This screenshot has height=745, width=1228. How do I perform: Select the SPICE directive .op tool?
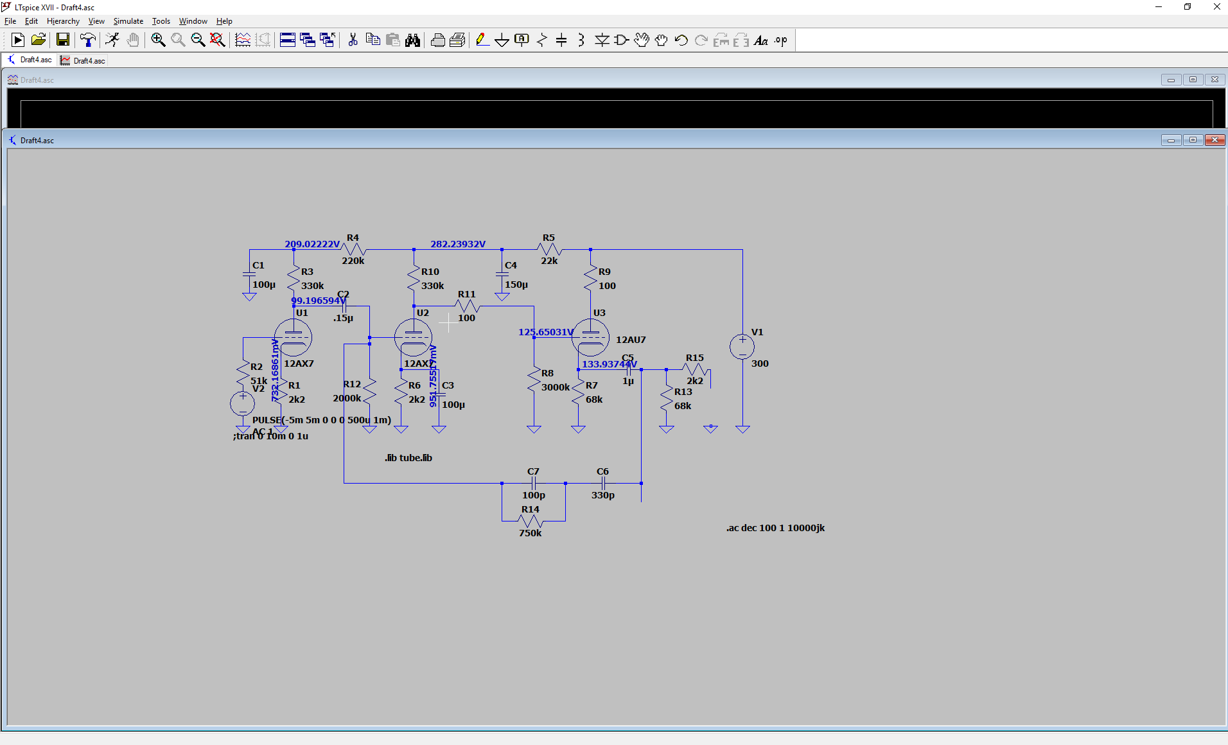781,40
